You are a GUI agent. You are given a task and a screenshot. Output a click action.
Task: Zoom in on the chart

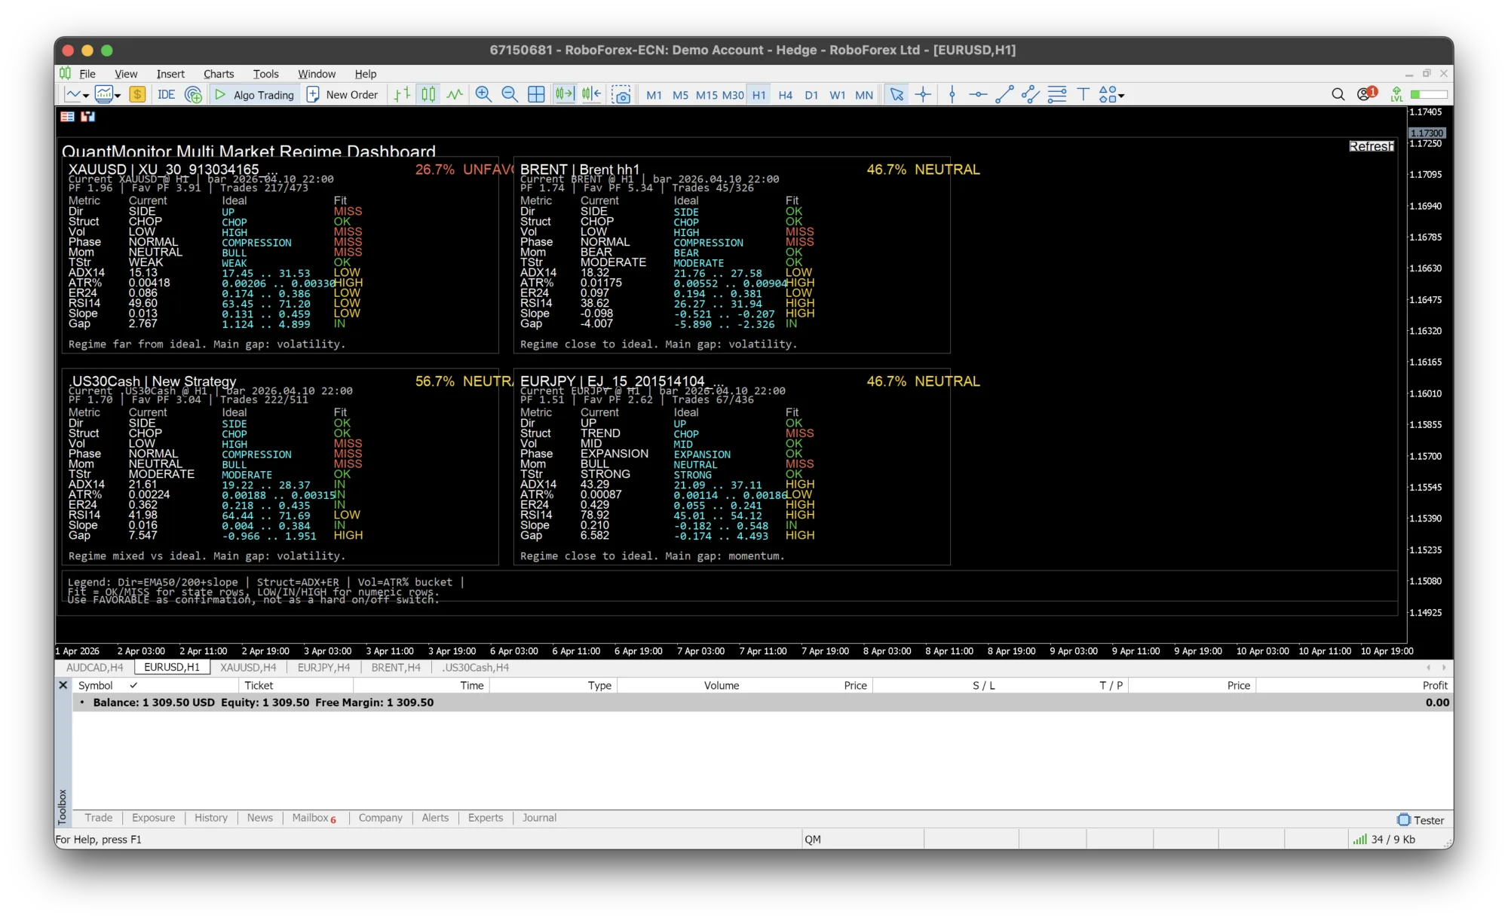pyautogui.click(x=483, y=94)
